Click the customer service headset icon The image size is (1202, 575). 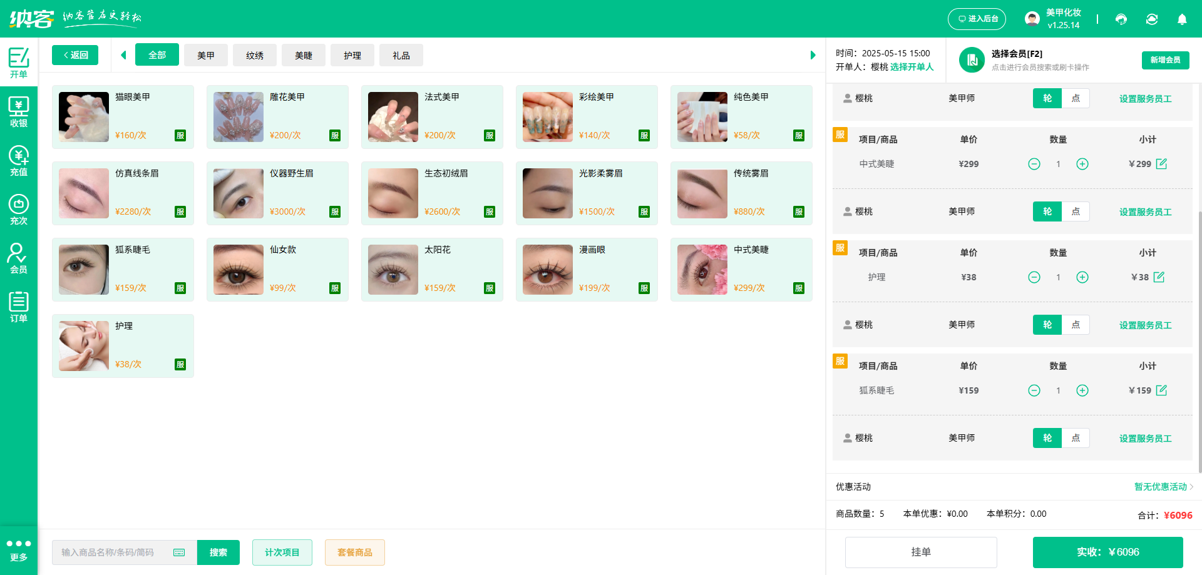coord(1121,19)
